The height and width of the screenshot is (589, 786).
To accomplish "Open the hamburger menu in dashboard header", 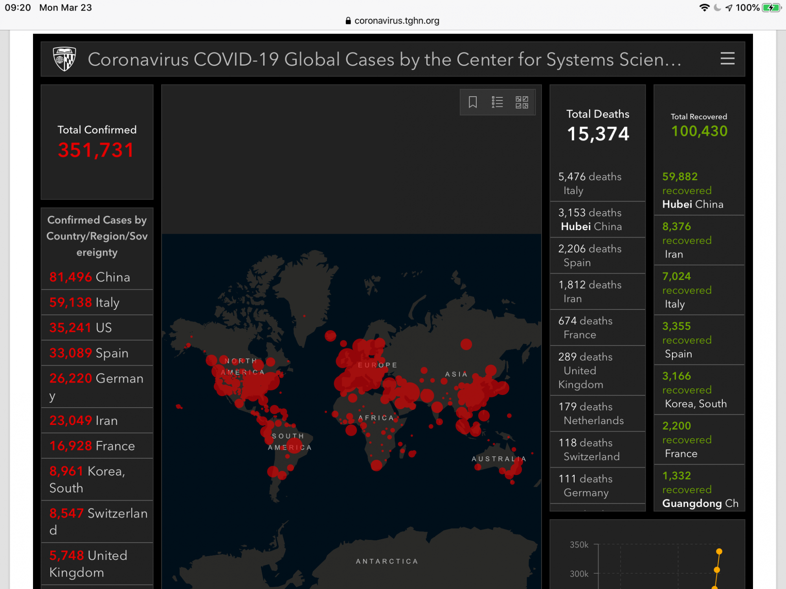I will [x=727, y=59].
